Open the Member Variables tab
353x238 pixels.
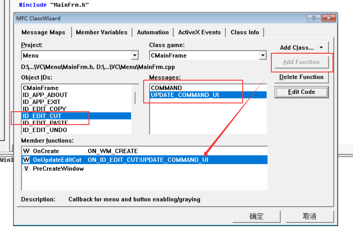102,32
